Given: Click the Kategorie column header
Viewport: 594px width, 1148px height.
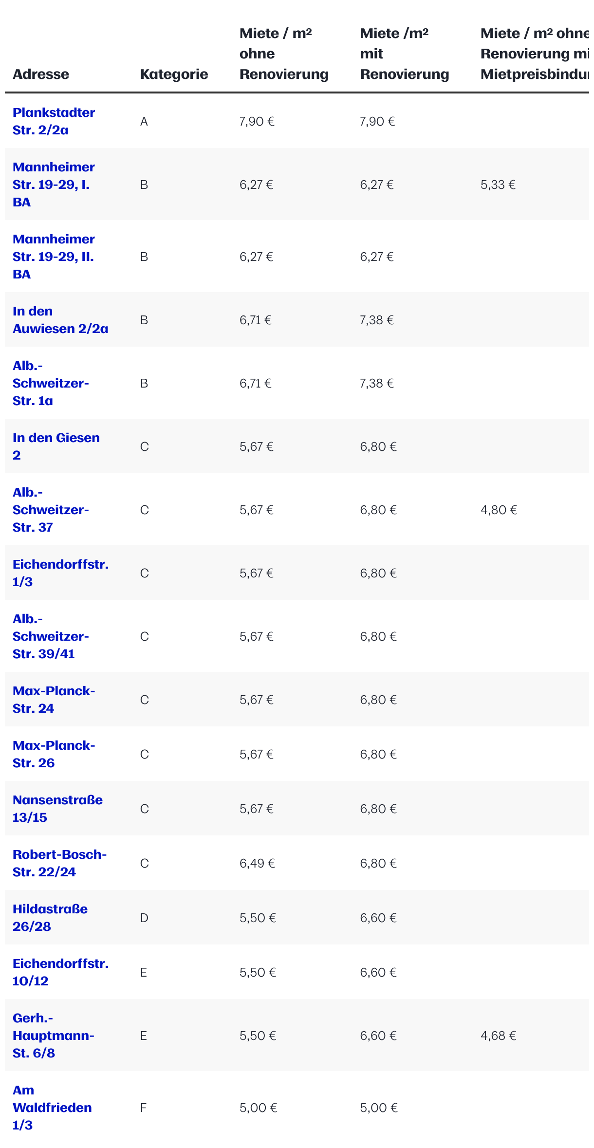Looking at the screenshot, I should tap(174, 74).
